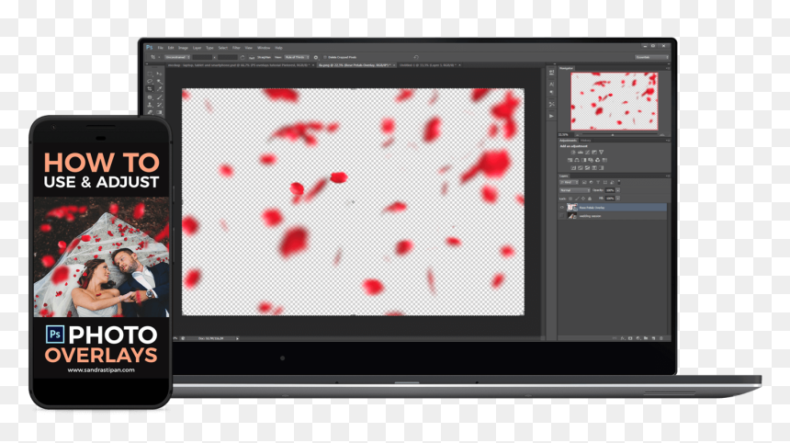790x443 pixels.
Task: Select the Eyedropper tool
Action: tap(159, 89)
